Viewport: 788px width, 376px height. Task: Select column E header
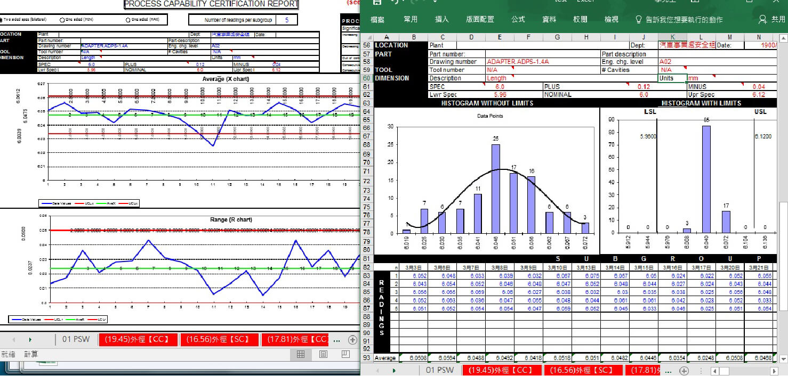[x=500, y=37]
